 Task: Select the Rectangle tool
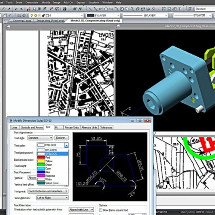tap(111, 9)
